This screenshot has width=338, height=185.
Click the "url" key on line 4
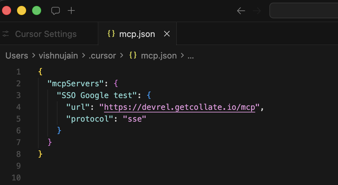tap(78, 107)
